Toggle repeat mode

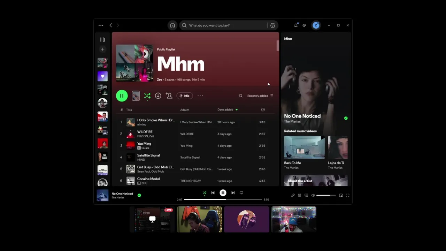(241, 193)
